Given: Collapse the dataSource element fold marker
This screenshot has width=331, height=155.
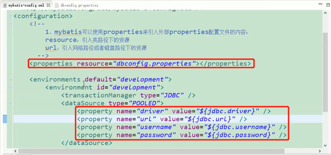Looking at the screenshot, I should [x=11, y=103].
